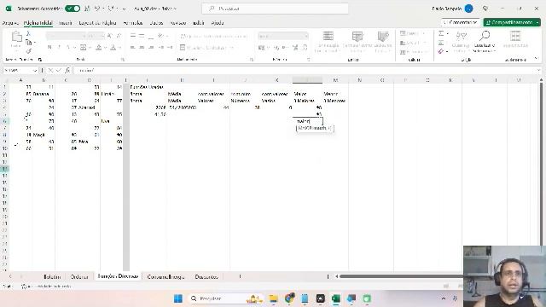Click the Pesquisar search box in title bar
Viewport: 546px width, 307px height.
[275, 9]
